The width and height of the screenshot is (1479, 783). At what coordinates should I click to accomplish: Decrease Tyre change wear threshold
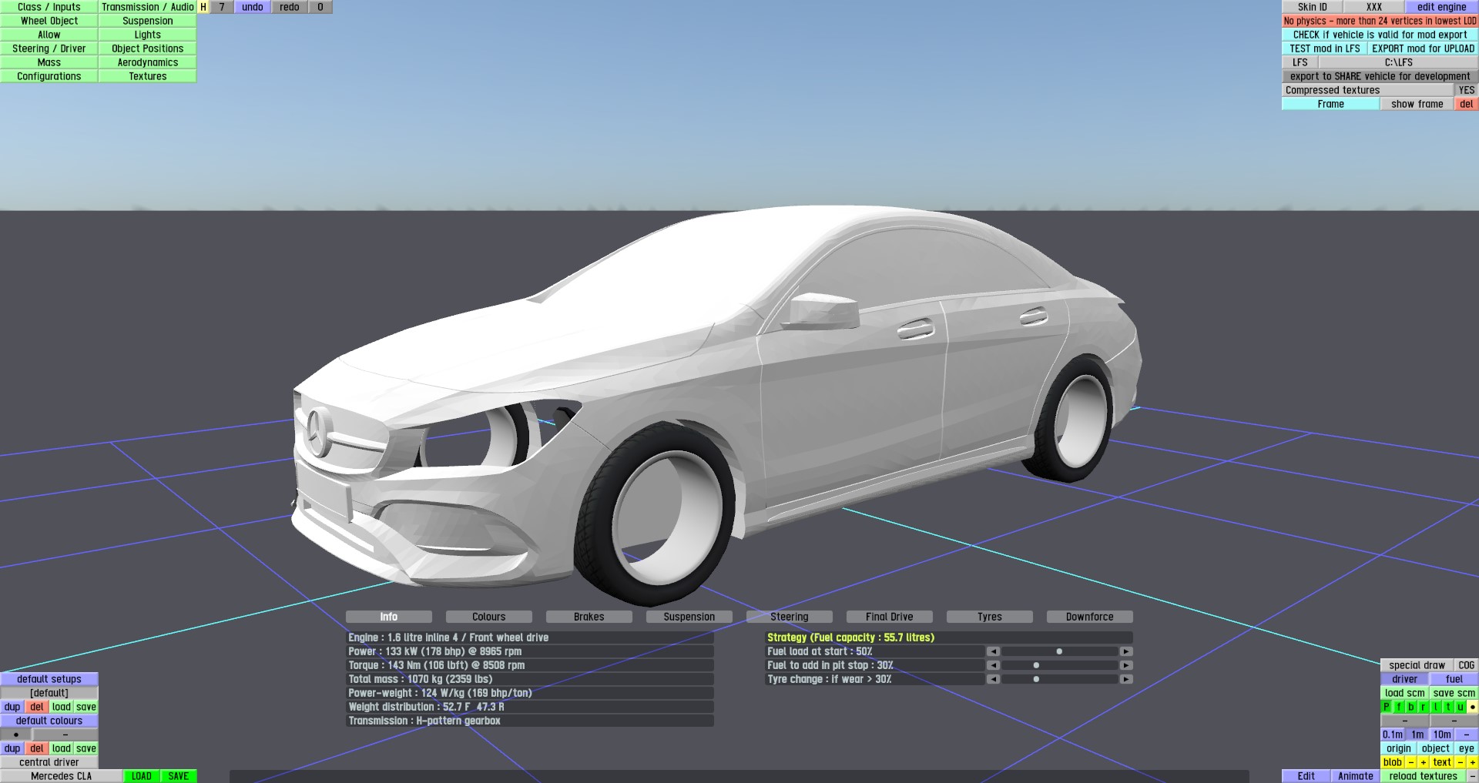[x=994, y=679]
